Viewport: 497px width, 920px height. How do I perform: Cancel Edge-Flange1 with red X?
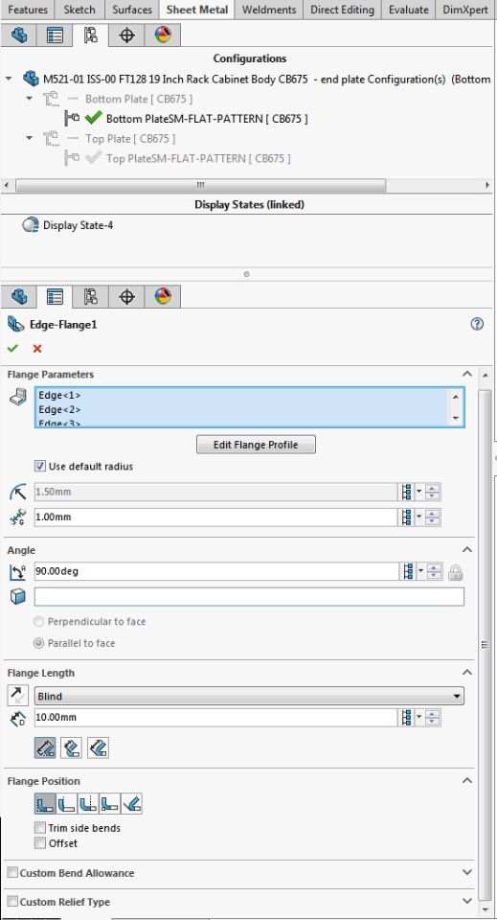click(x=37, y=349)
